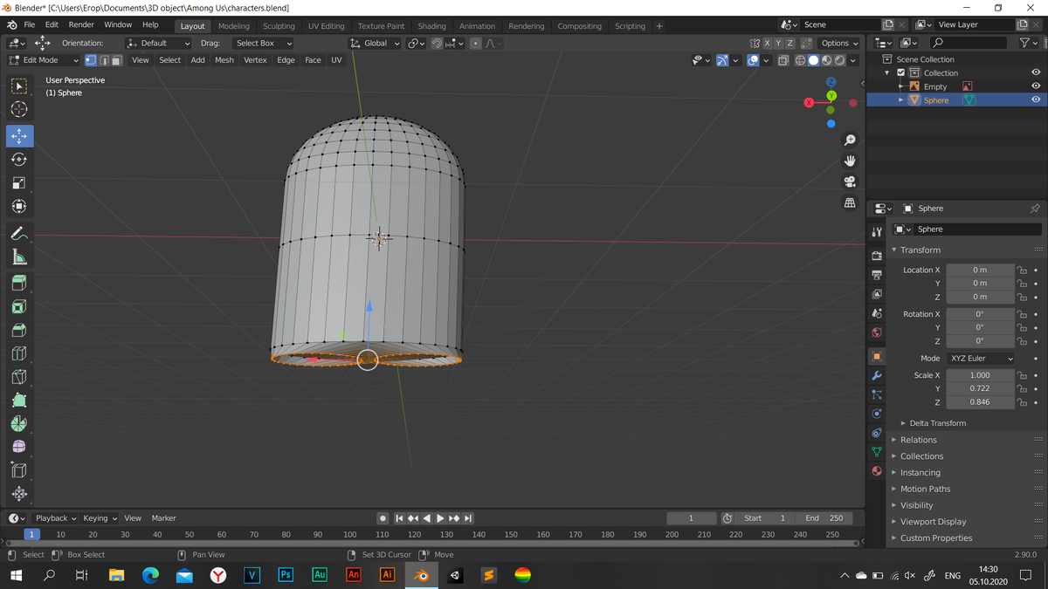Switch to edge select mode
This screenshot has width=1048, height=589.
click(104, 60)
